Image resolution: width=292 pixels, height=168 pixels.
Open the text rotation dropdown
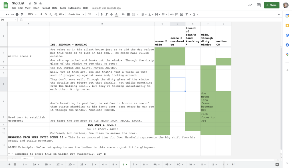click(x=165, y=14)
